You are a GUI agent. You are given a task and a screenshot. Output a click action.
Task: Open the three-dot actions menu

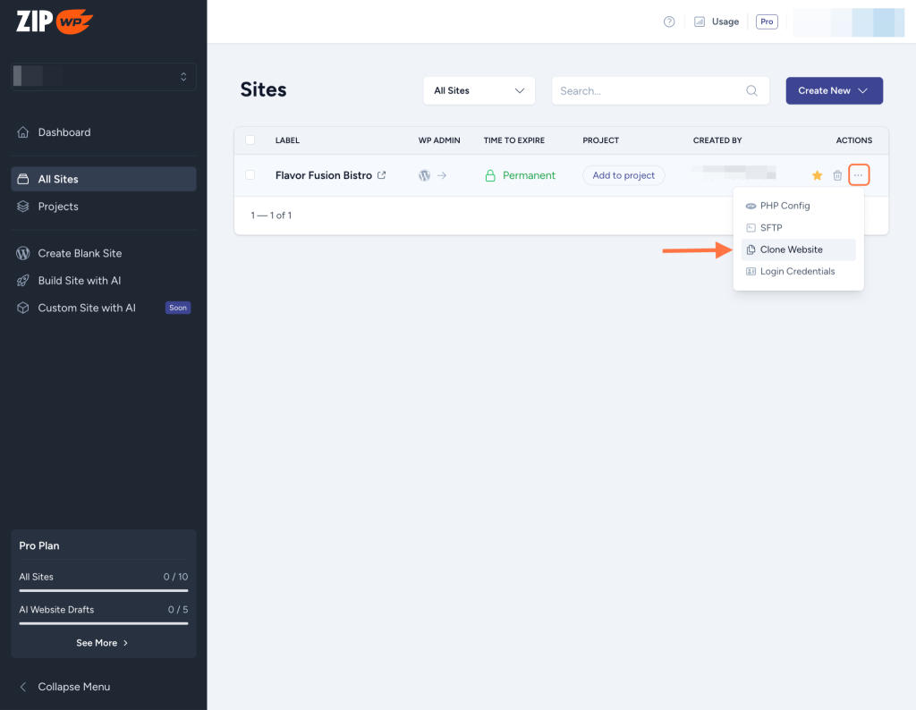click(858, 174)
